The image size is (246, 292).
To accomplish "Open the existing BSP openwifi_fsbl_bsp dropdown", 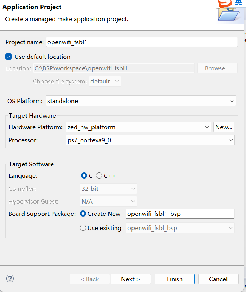I will point(180,228).
